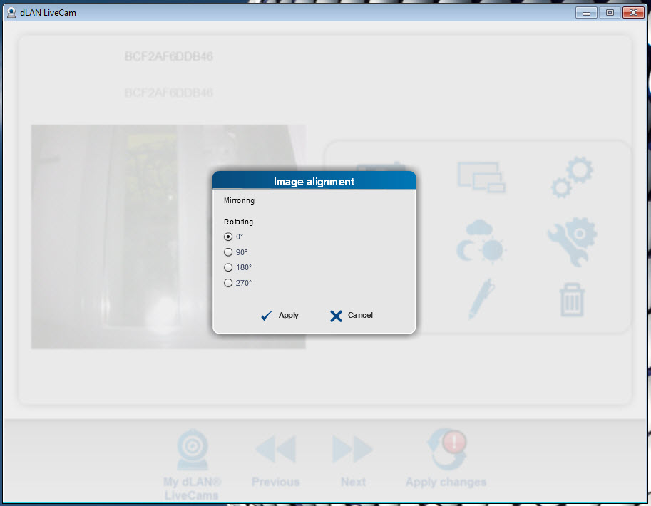Click the dLAN LiveCam title bar icon
651x506 pixels.
click(x=11, y=12)
